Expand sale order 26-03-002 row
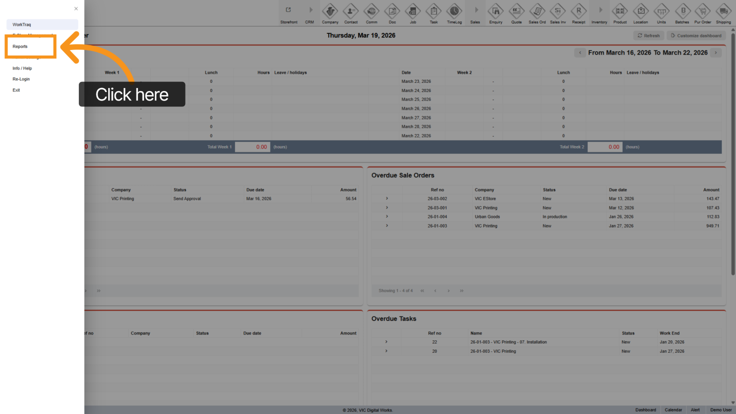736x414 pixels. (x=387, y=198)
